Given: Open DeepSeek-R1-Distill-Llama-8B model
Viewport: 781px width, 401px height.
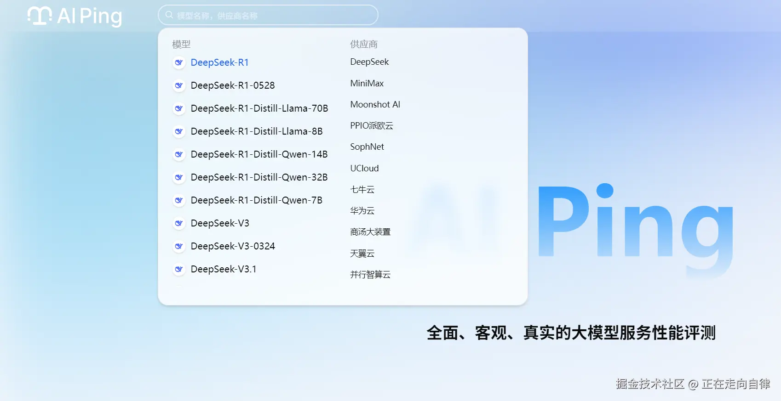Looking at the screenshot, I should tap(257, 131).
